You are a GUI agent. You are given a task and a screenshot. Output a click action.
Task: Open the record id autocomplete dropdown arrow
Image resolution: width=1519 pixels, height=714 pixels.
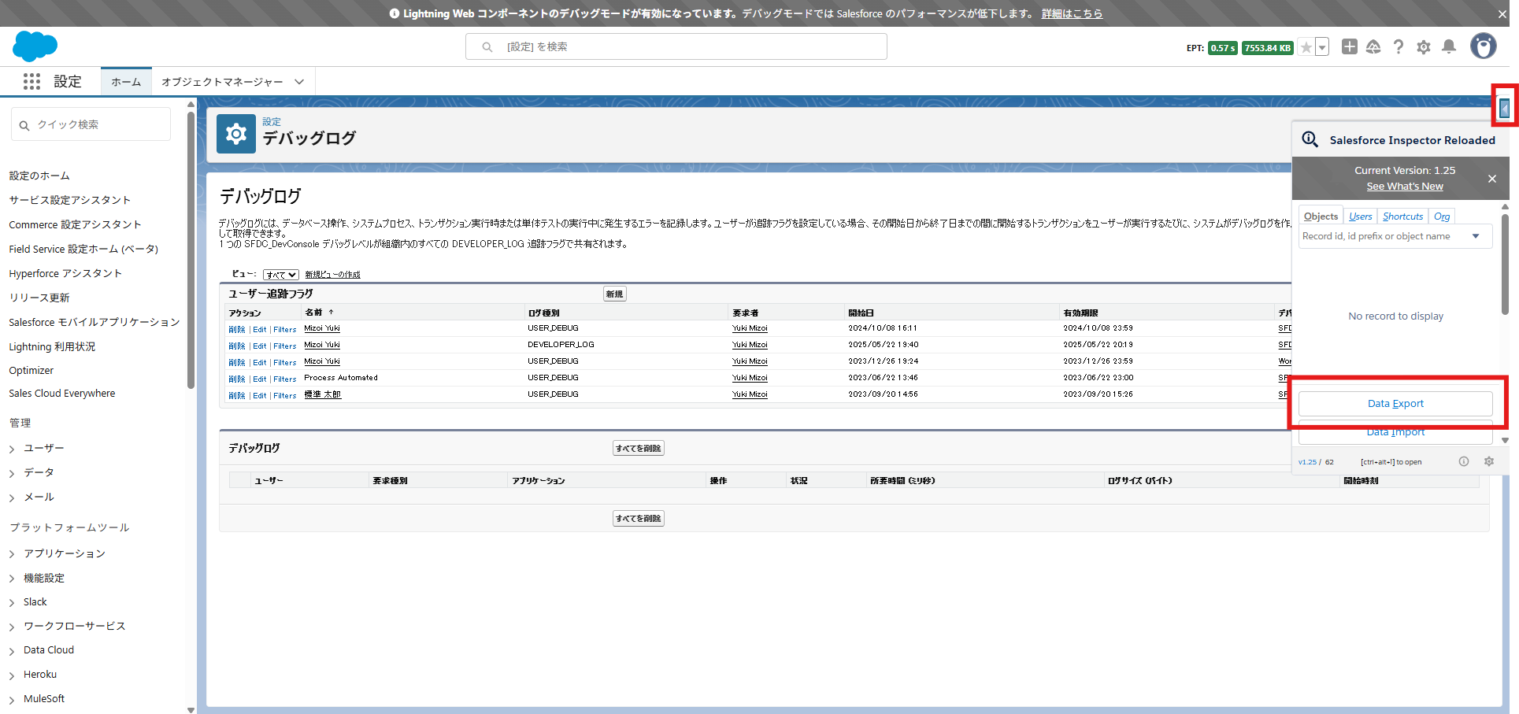pos(1476,236)
